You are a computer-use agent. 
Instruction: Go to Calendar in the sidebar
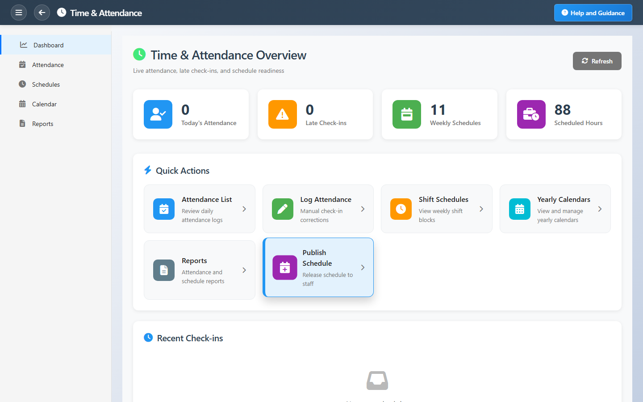44,104
